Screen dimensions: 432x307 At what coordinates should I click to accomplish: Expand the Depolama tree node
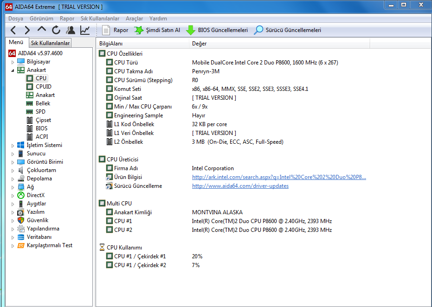point(13,179)
